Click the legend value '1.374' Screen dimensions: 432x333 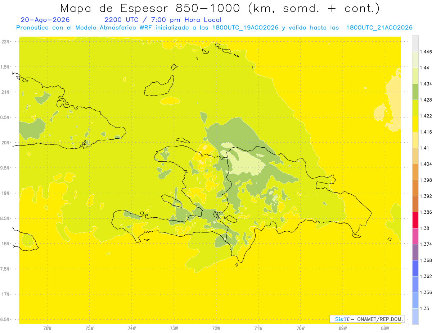(x=426, y=244)
